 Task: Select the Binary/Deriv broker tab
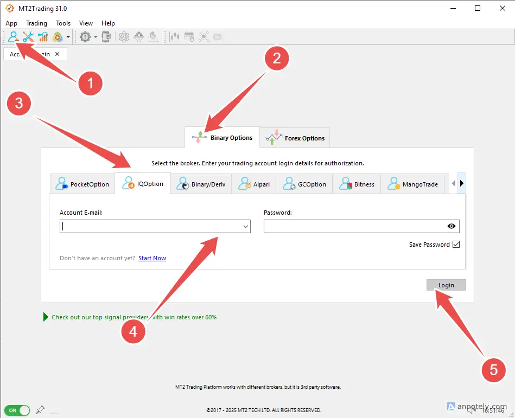pos(201,184)
